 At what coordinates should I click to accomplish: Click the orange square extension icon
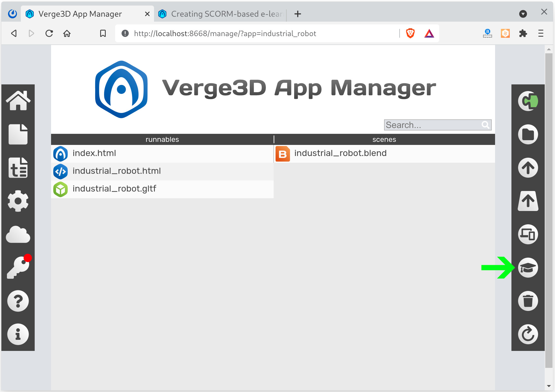[x=505, y=34]
